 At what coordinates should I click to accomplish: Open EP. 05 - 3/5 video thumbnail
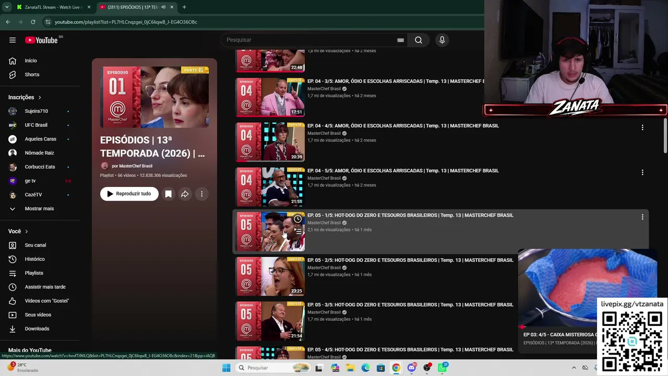tap(270, 321)
